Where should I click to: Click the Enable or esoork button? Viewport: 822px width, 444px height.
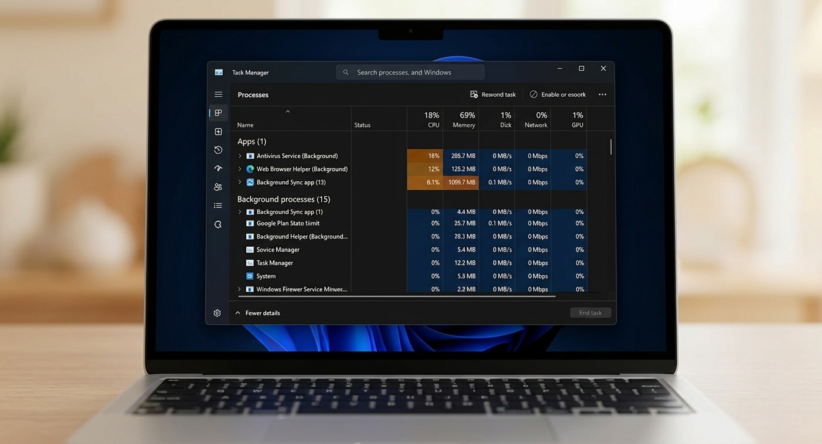557,94
